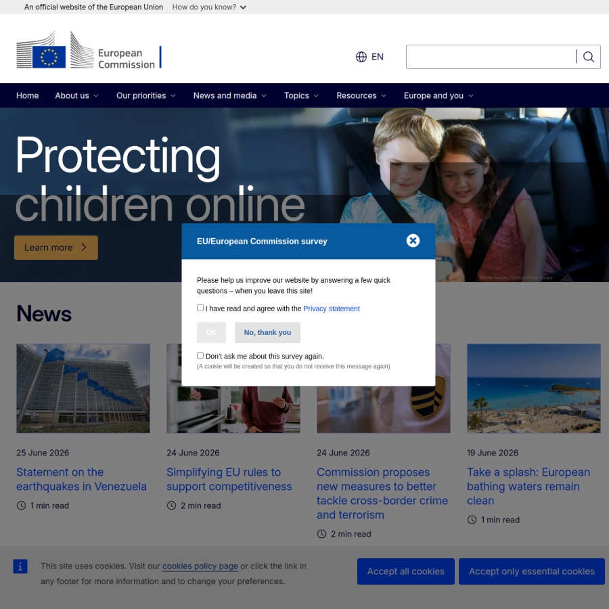Image resolution: width=609 pixels, height=609 pixels.
Task: Click the News section heading
Action: point(44,313)
